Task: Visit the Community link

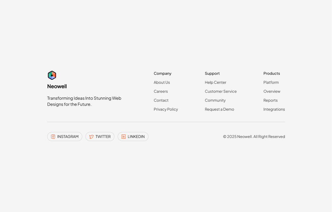Action: [215, 100]
